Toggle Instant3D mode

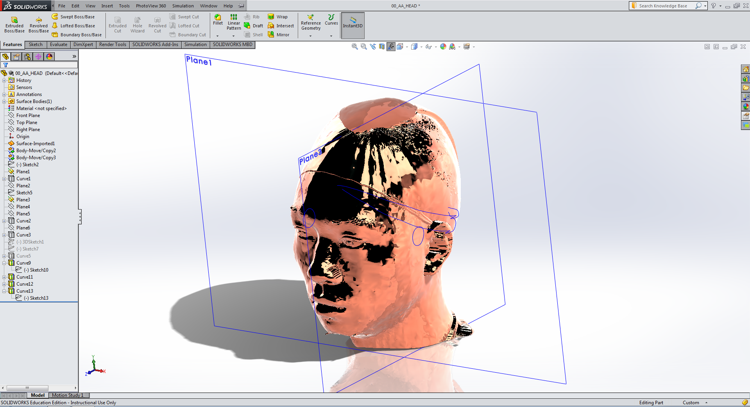tap(353, 25)
